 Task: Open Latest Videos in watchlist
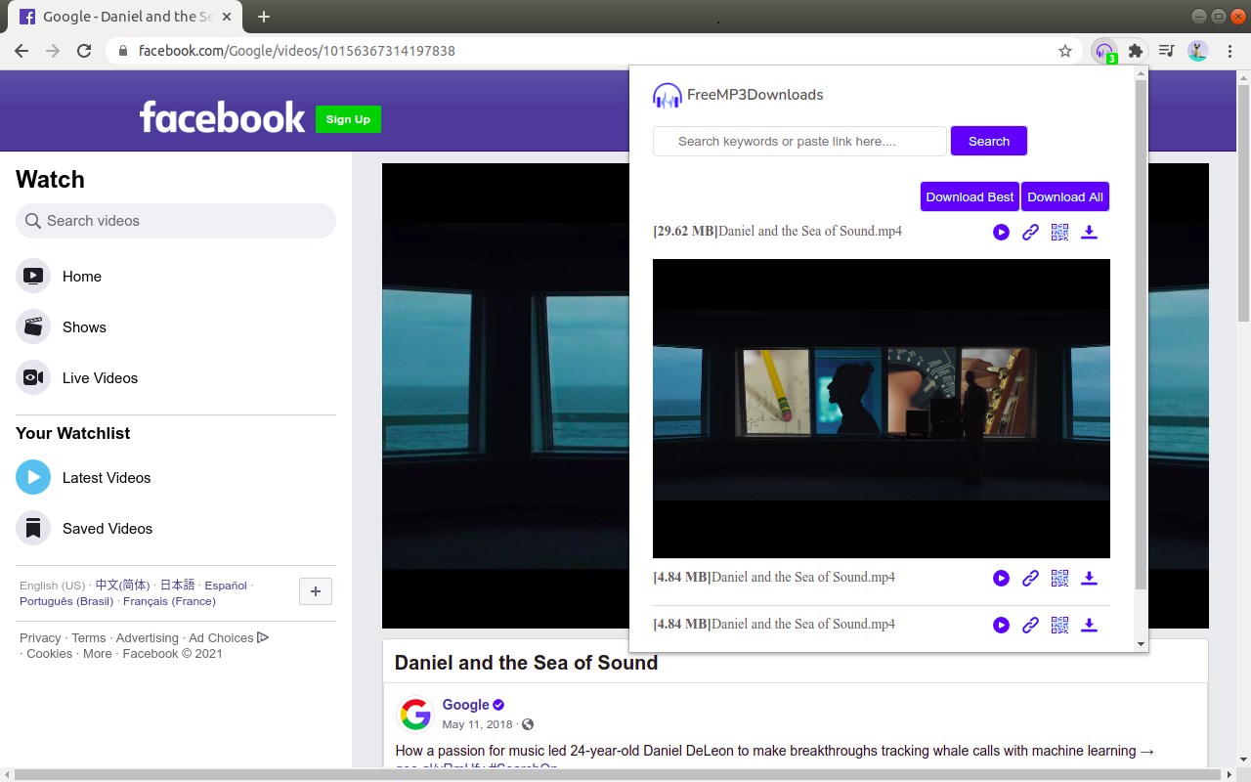click(176, 478)
